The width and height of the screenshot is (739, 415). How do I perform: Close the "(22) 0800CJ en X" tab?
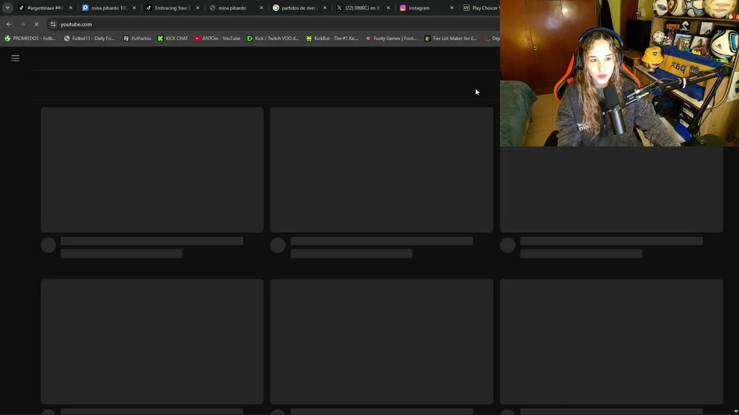click(388, 8)
